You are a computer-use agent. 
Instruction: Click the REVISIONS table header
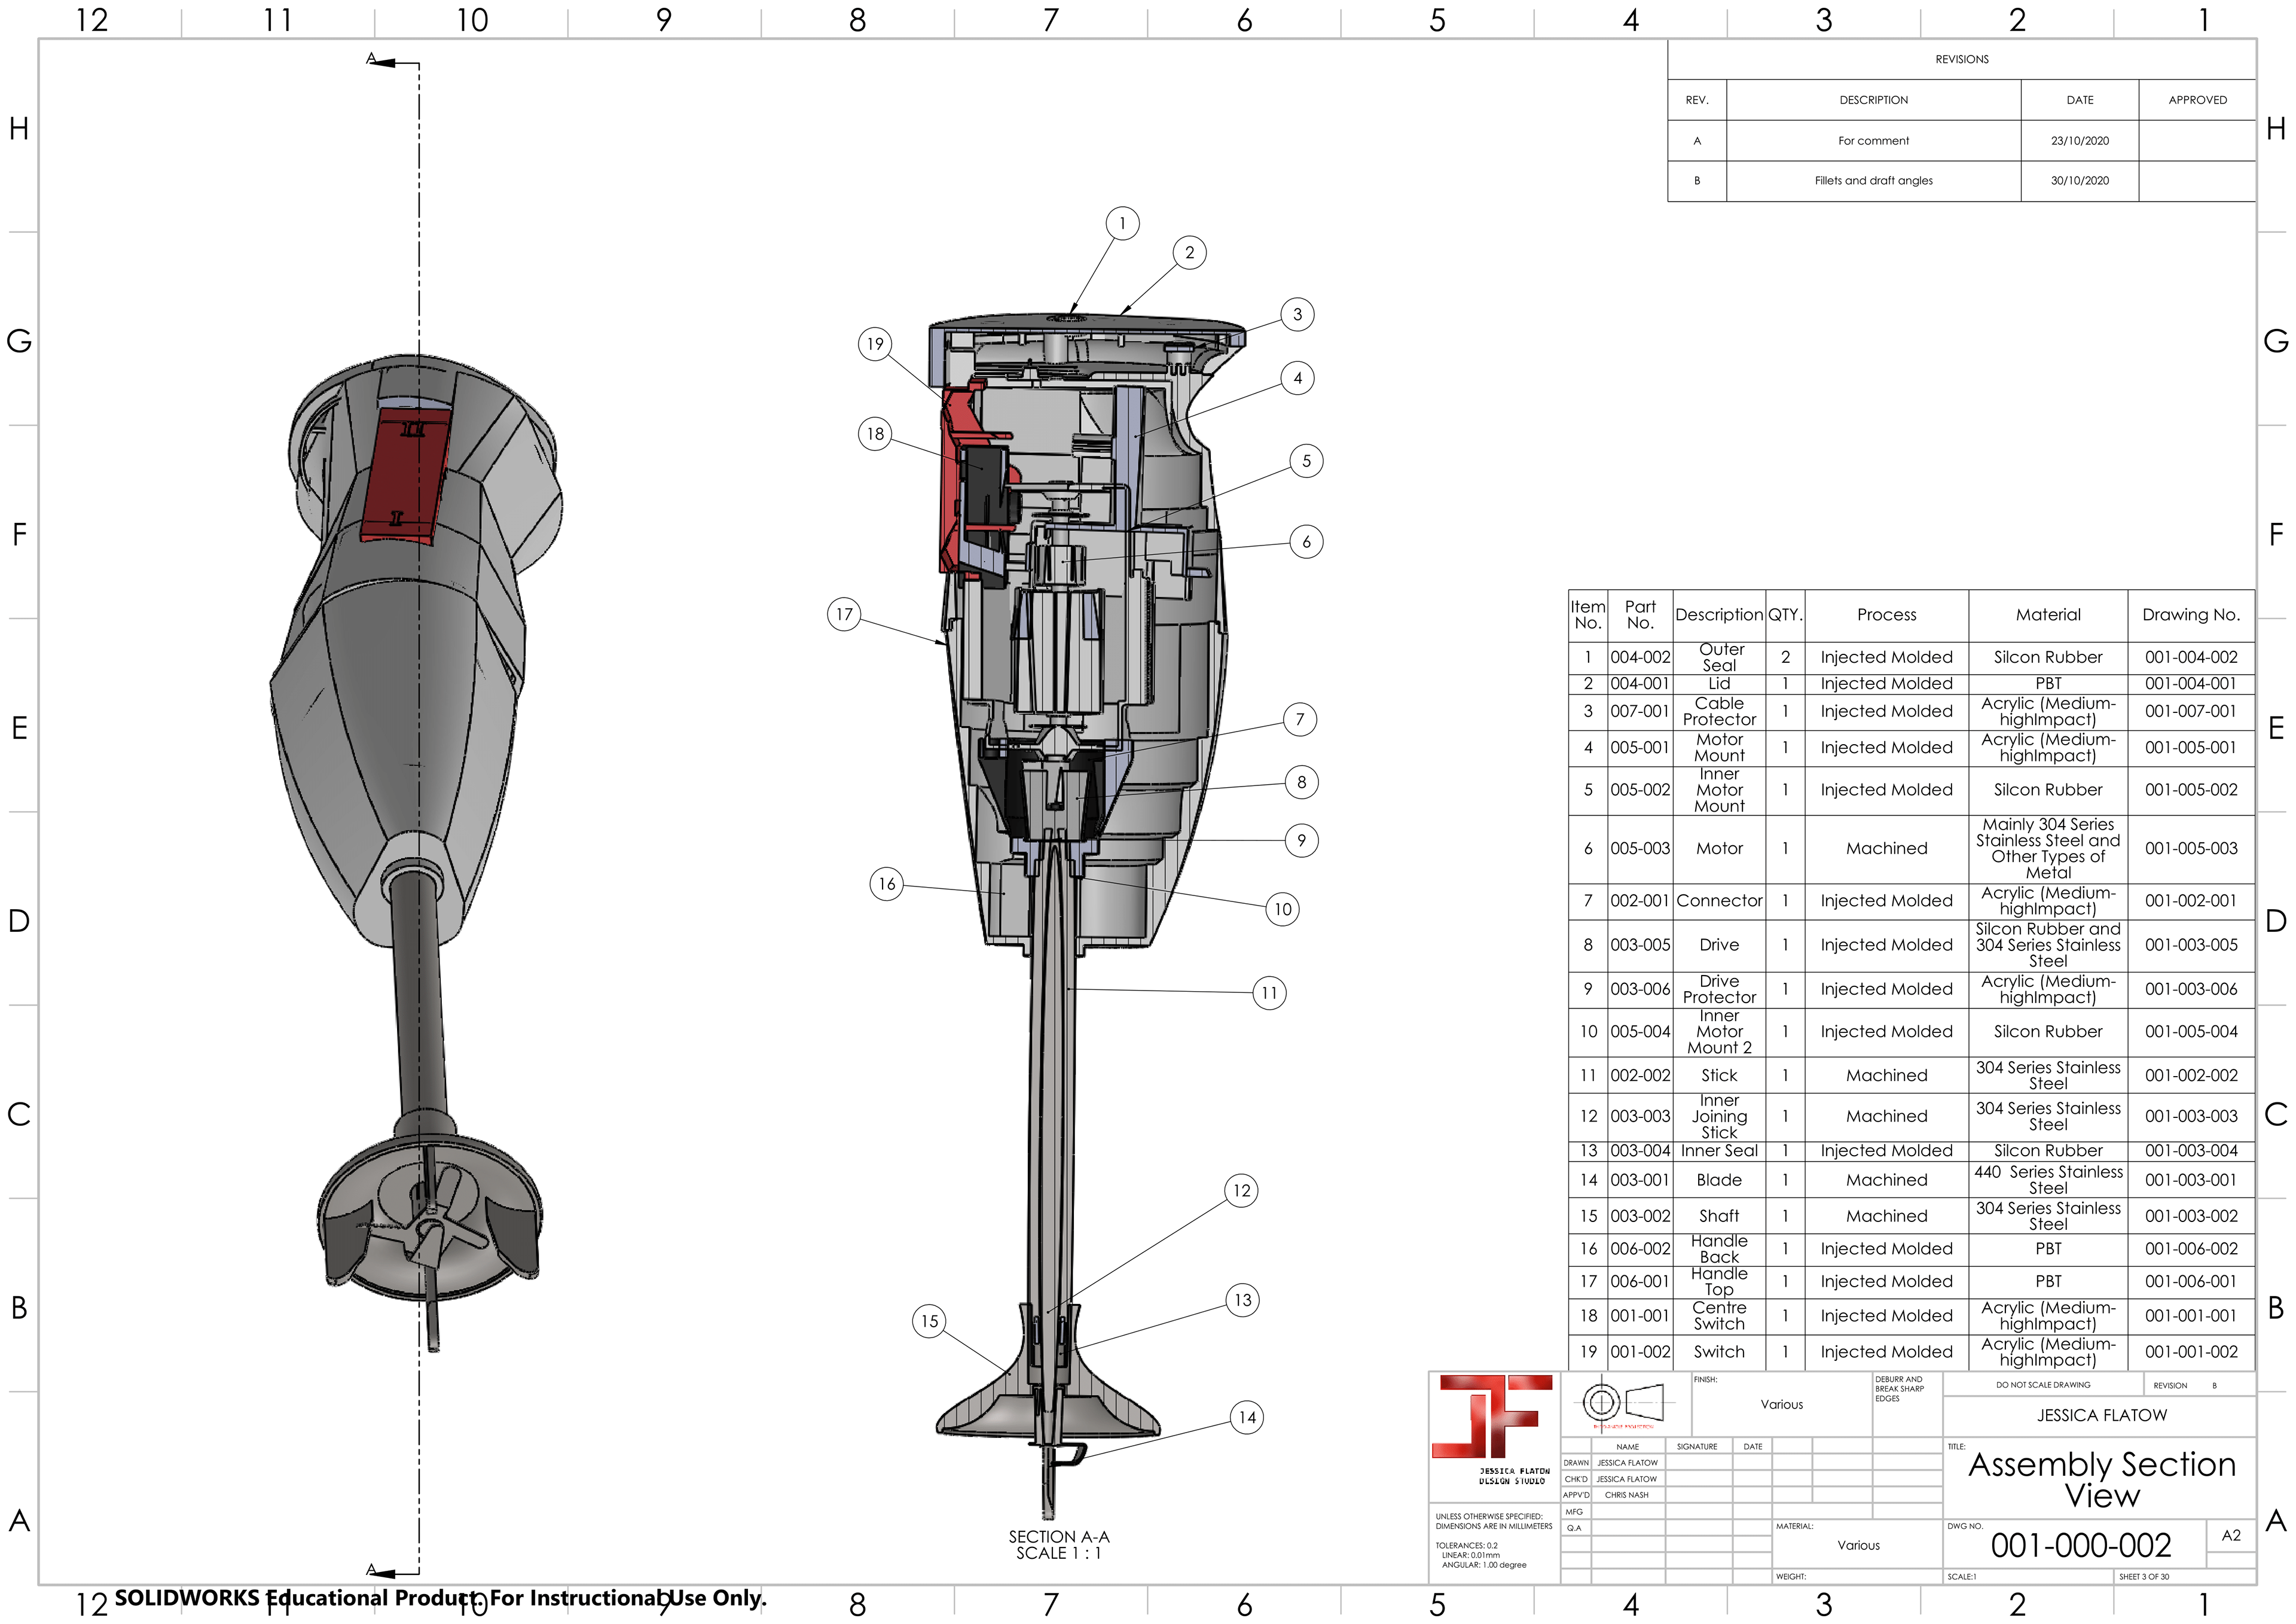pos(1961,59)
